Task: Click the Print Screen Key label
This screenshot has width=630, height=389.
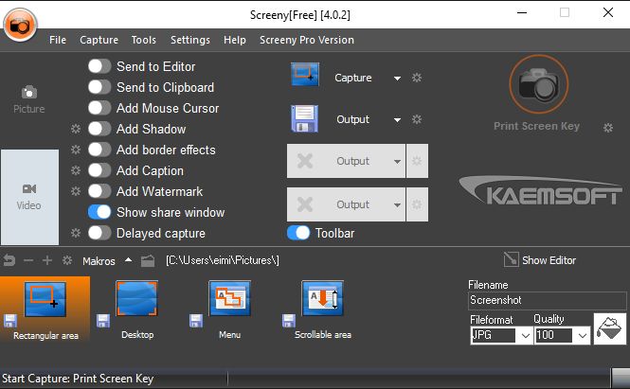Action: 536,126
